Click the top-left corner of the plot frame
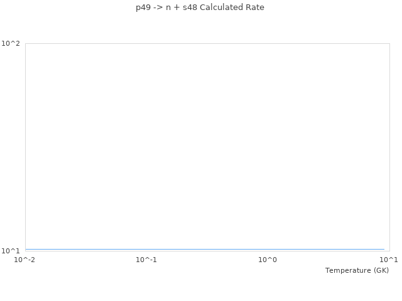The height and width of the screenshot is (301, 402). (x=25, y=43)
